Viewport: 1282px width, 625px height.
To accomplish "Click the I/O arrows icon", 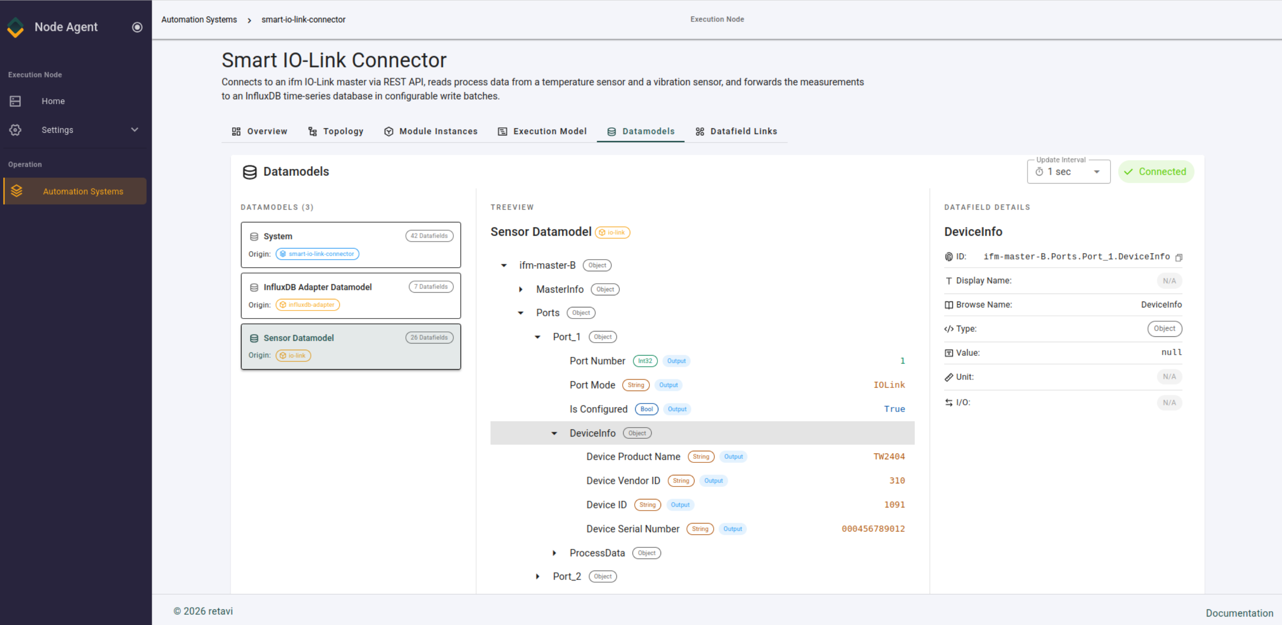I will click(x=948, y=403).
